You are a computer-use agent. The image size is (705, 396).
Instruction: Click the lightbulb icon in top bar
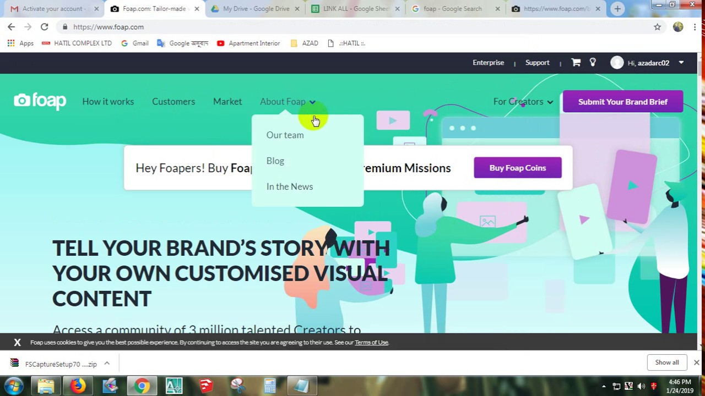click(593, 63)
